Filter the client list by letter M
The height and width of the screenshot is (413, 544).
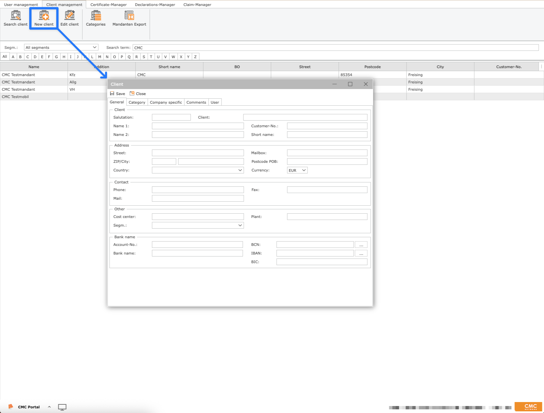tap(100, 57)
